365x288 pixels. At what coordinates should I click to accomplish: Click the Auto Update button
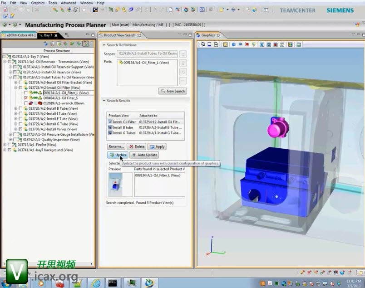click(x=144, y=155)
